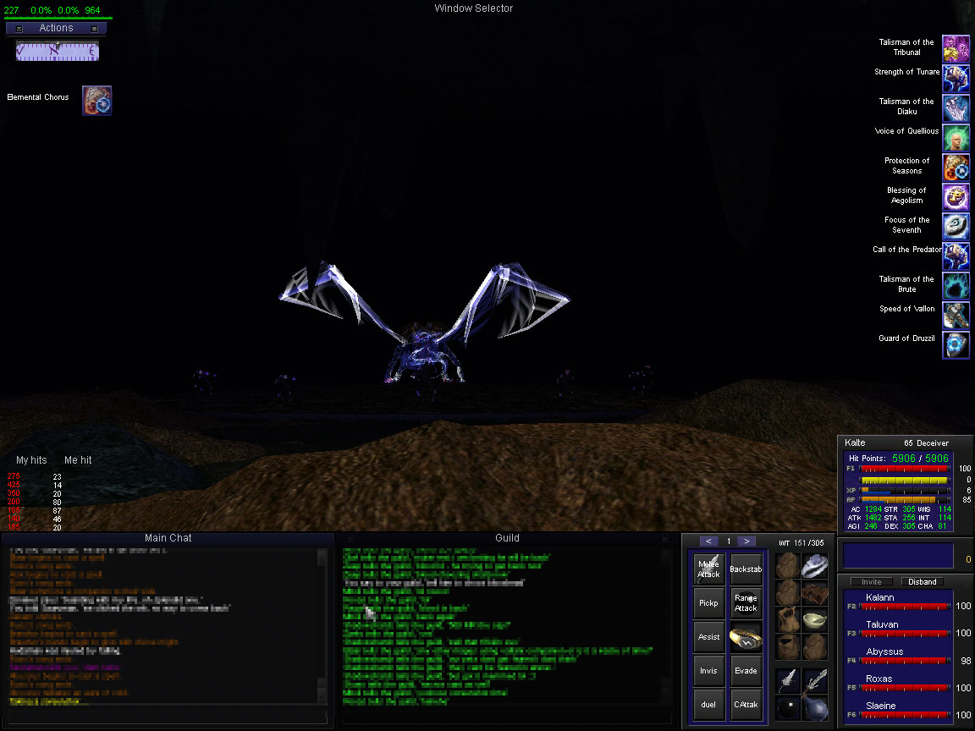Click the Invite group button
This screenshot has width=975, height=731.
tap(871, 582)
